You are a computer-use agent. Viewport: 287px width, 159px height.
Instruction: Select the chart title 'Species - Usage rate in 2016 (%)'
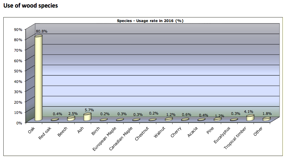pyautogui.click(x=150, y=21)
